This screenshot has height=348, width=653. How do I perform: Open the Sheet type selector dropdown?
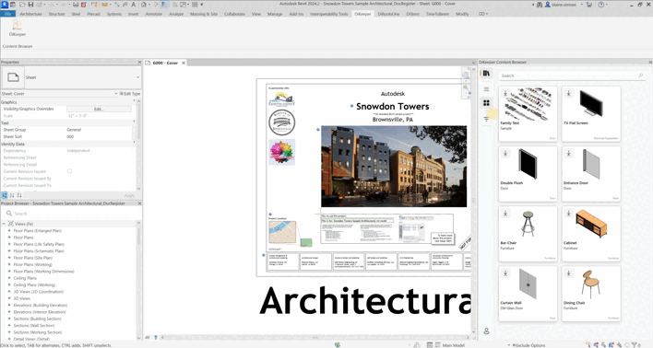137,77
